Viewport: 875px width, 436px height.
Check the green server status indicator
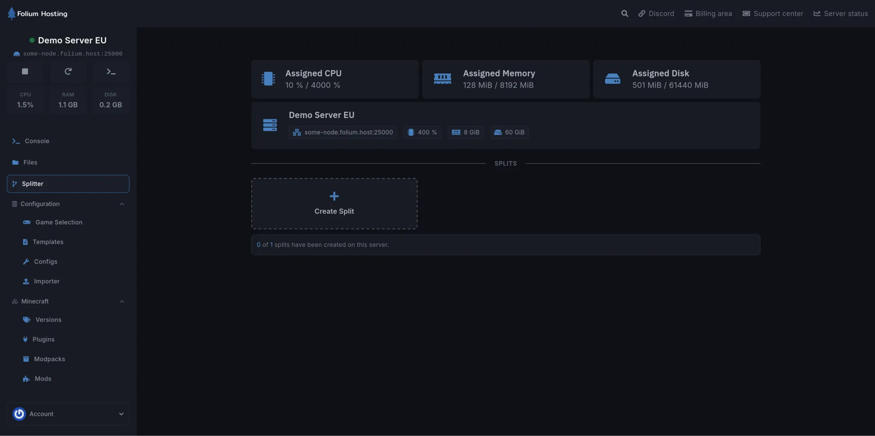click(x=31, y=40)
